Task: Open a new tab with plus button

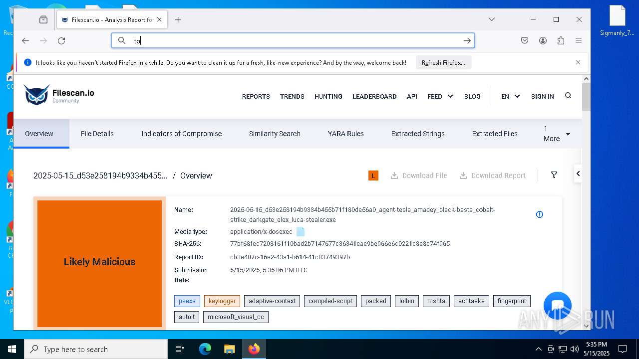Action: (178, 19)
